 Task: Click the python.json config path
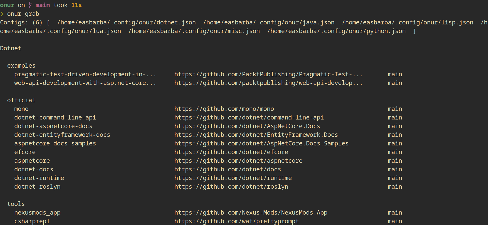(x=337, y=31)
